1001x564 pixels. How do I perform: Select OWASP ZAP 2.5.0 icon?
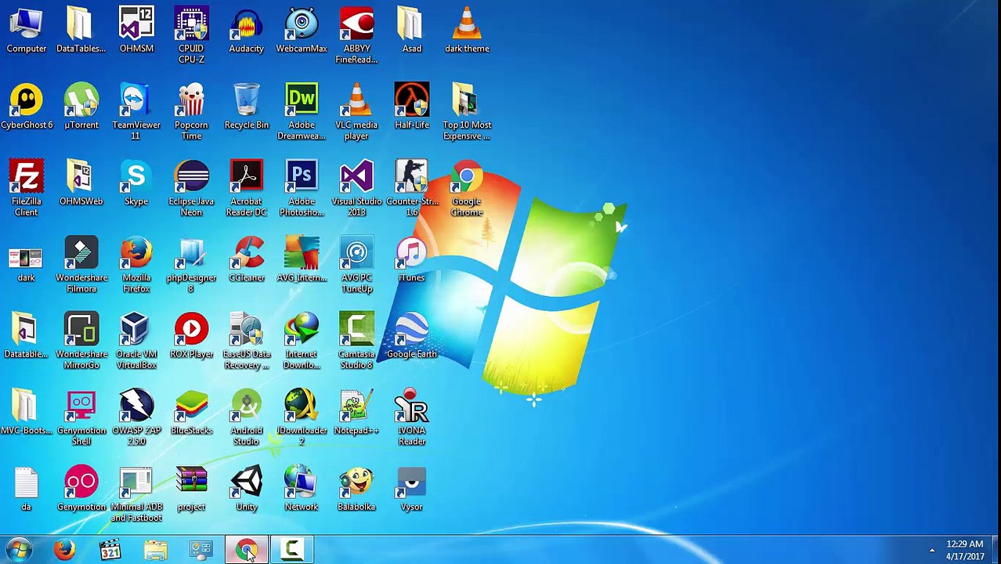(x=136, y=418)
